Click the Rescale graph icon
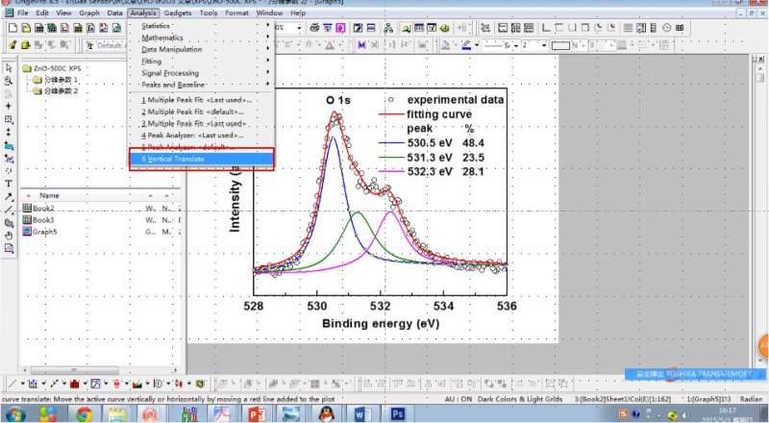Image resolution: width=769 pixels, height=423 pixels. pyautogui.click(x=485, y=28)
